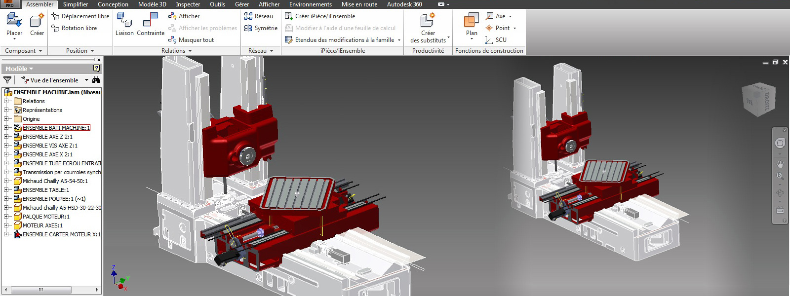This screenshot has width=790, height=296.
Task: Click Masquer tout icon
Action: (x=172, y=40)
